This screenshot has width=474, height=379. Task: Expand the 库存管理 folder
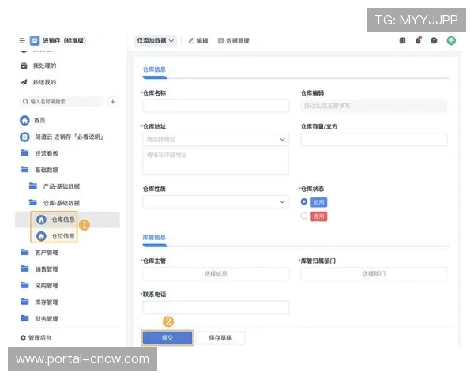click(39, 302)
